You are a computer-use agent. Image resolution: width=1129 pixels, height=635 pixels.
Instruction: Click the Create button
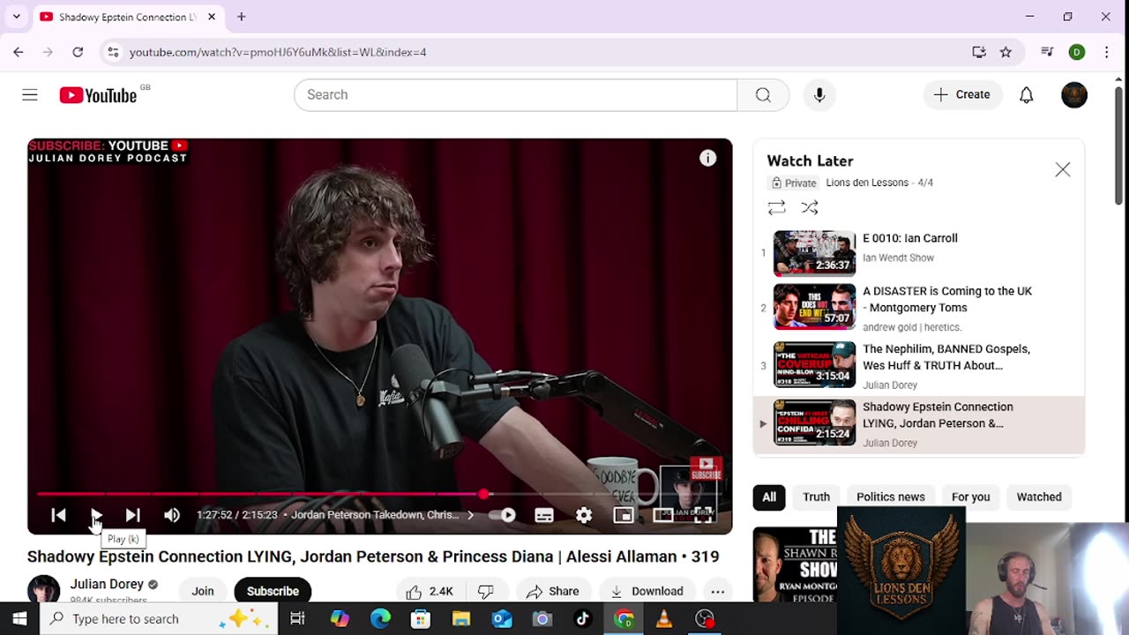click(x=962, y=95)
